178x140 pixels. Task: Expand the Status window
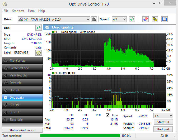tap(22, 130)
